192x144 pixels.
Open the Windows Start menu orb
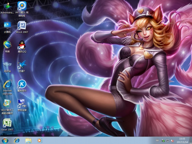pyautogui.click(x=5, y=140)
